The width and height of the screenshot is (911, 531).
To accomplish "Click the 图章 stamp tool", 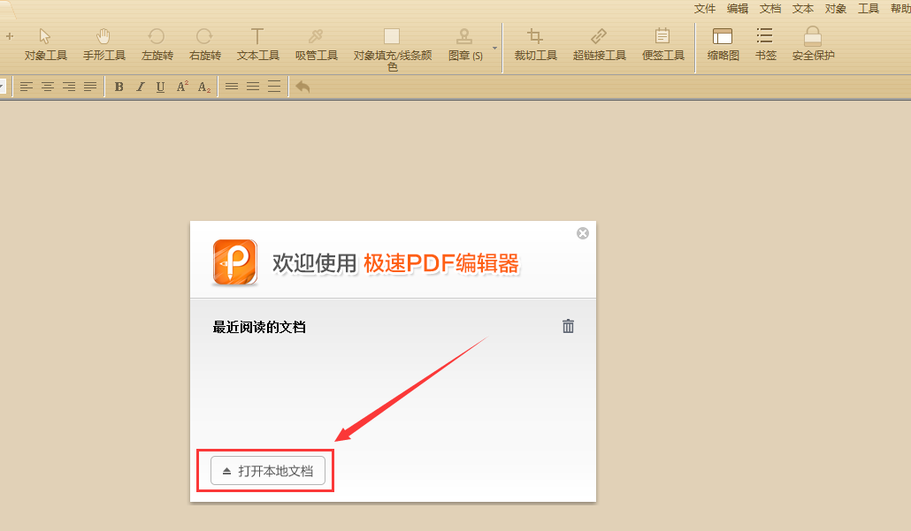I will pyautogui.click(x=465, y=45).
